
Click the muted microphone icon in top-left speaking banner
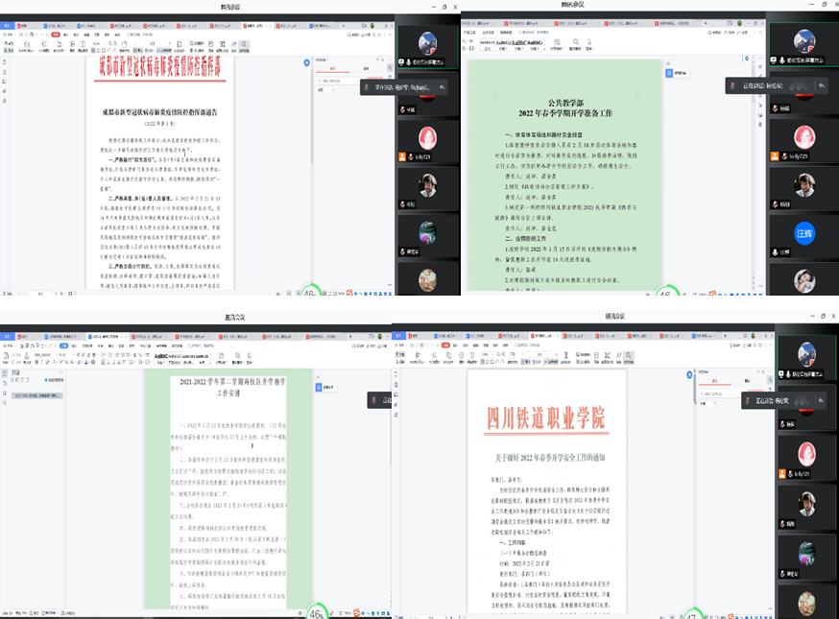(x=366, y=86)
